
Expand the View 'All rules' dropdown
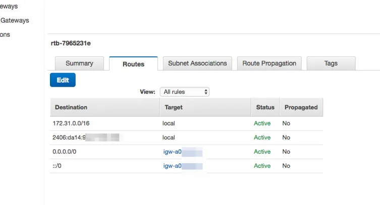[184, 92]
